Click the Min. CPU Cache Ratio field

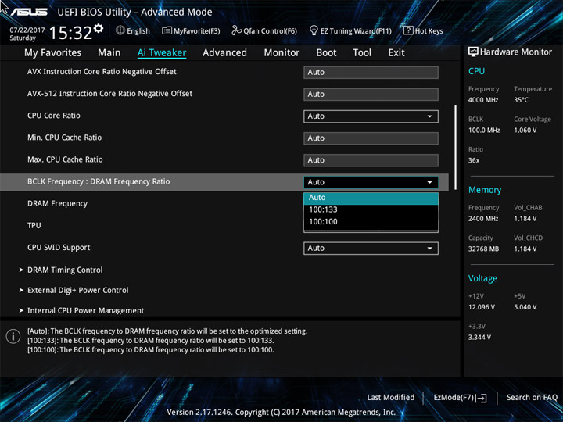click(371, 138)
